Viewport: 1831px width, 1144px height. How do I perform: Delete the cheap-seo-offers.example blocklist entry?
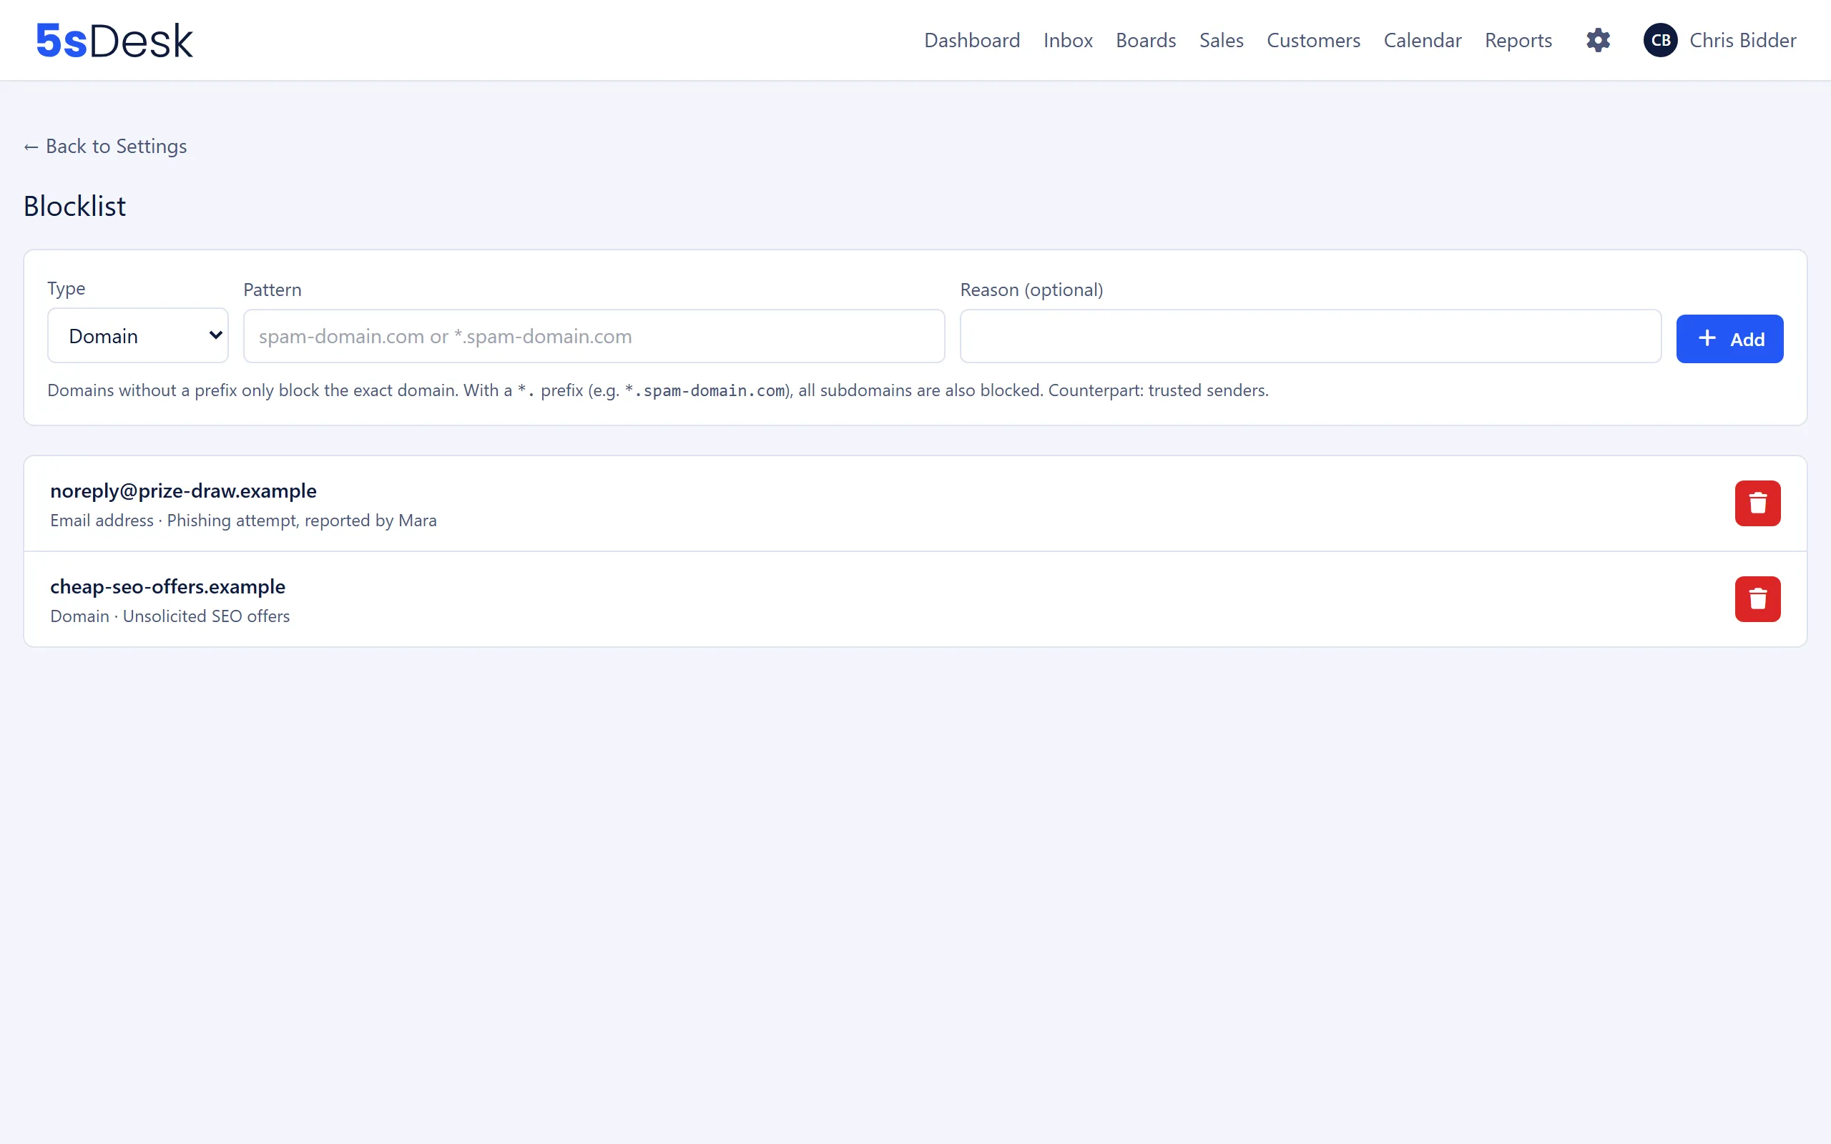pos(1757,599)
